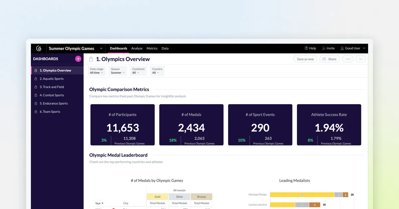Click the 10% change in Sport Events card
The image size is (399, 209).
tap(242, 140)
